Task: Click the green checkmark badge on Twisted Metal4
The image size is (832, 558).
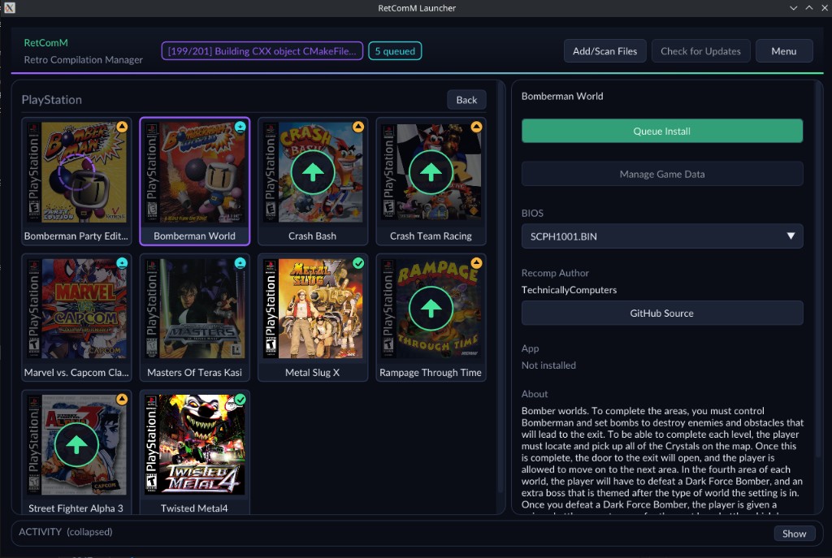Action: point(240,399)
